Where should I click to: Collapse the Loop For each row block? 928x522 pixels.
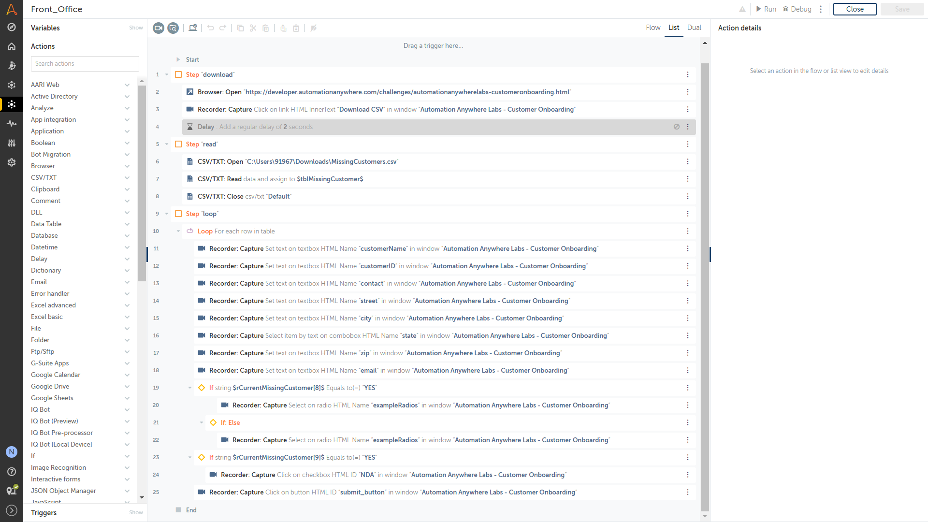[178, 231]
